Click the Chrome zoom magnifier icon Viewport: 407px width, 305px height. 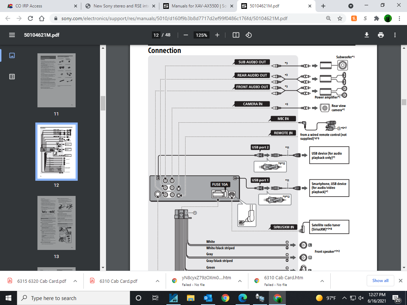(x=328, y=18)
